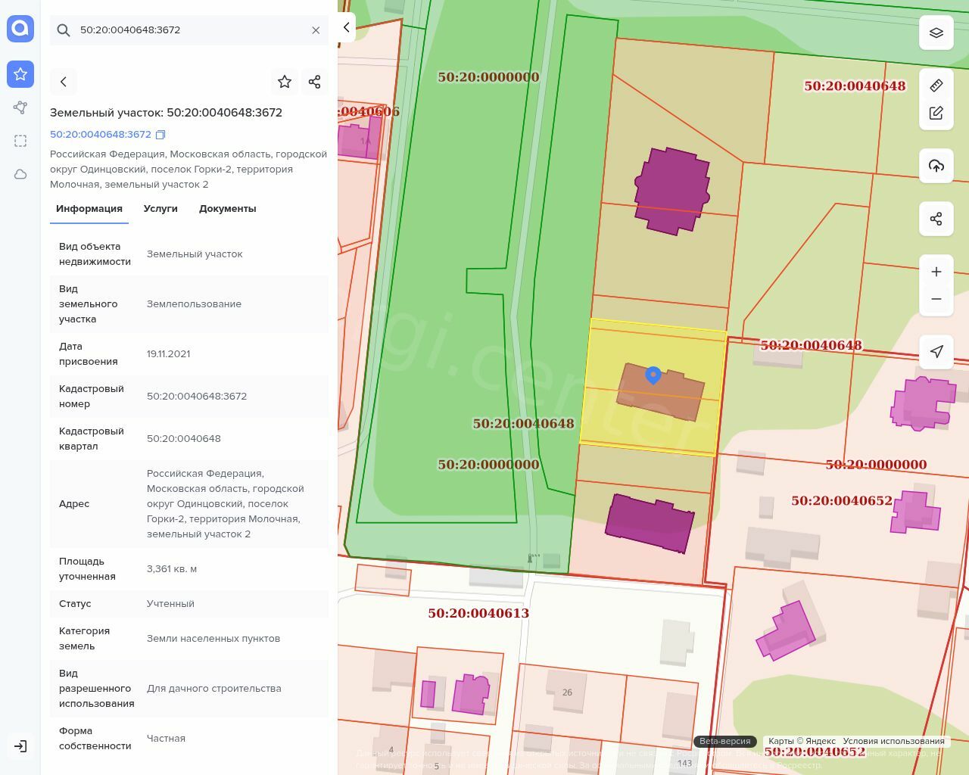
Task: Copy cadastral number 50:20:0040648:3672 link
Action: click(x=160, y=135)
